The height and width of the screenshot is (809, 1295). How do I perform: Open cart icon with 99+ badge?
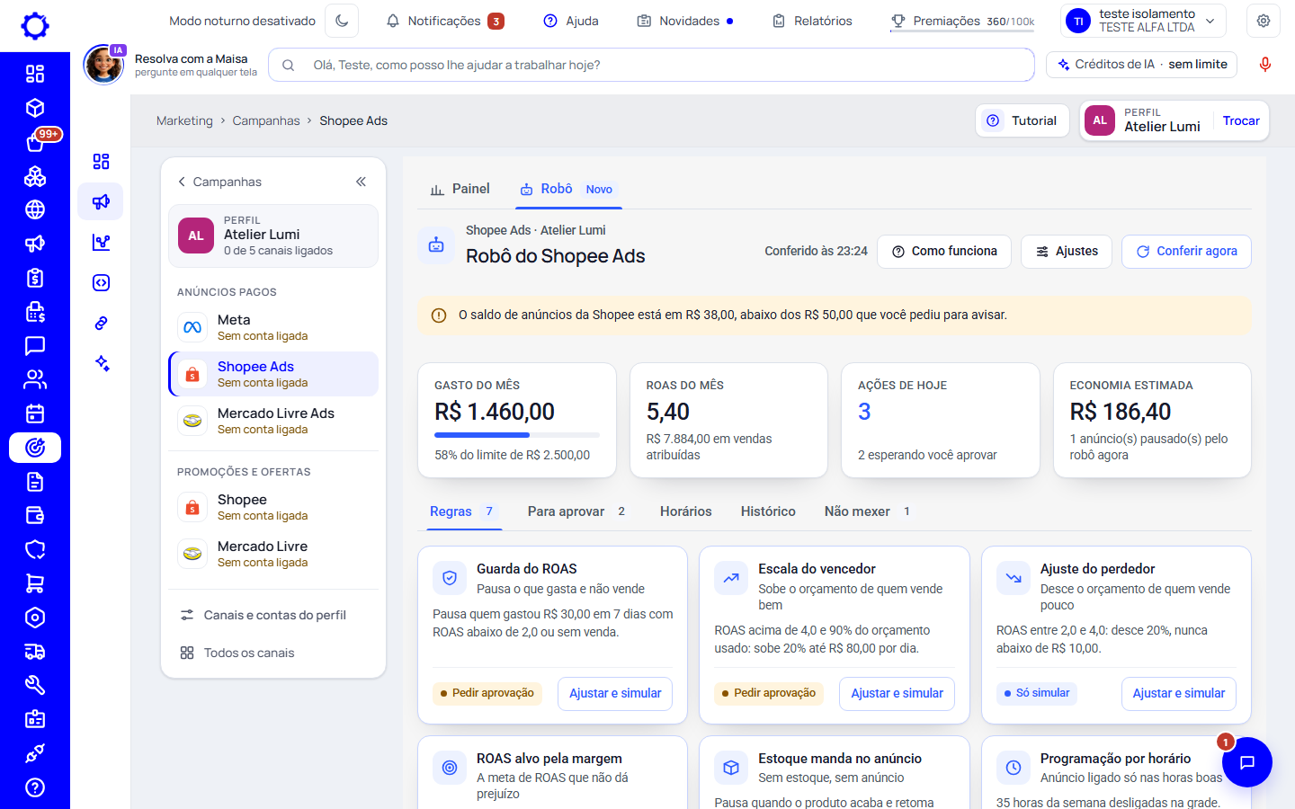tap(35, 142)
